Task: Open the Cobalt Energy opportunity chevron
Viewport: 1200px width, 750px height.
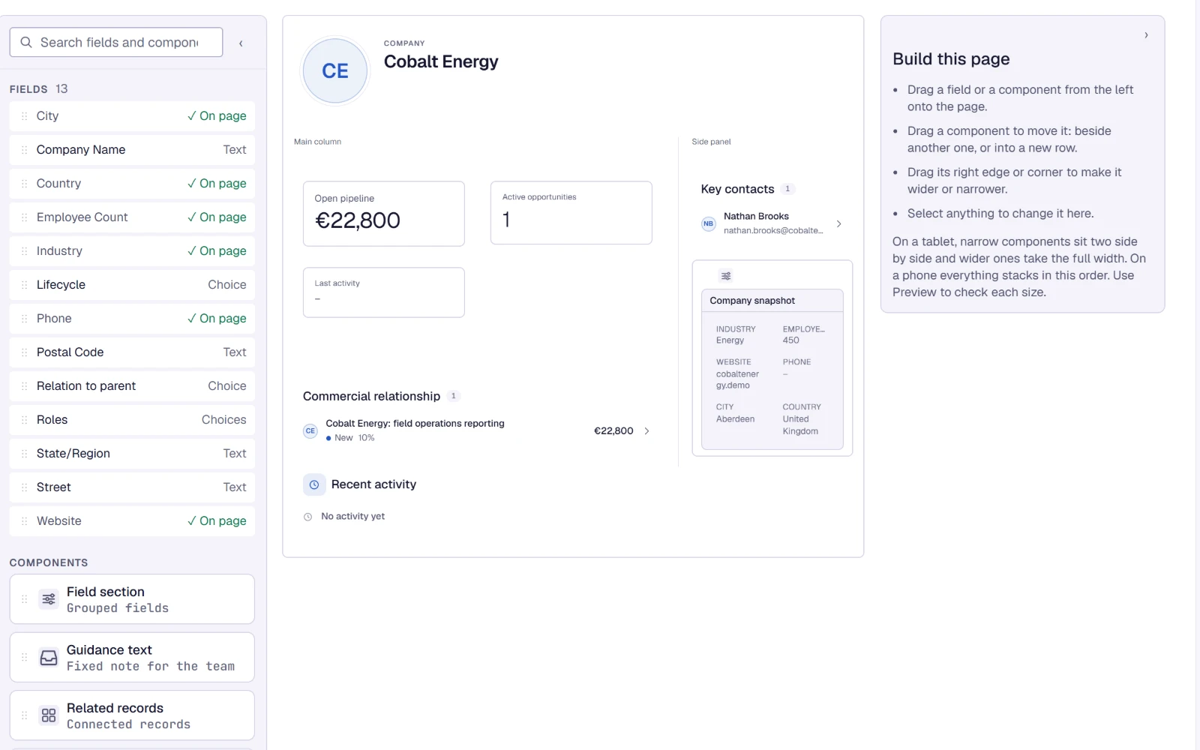Action: 646,431
